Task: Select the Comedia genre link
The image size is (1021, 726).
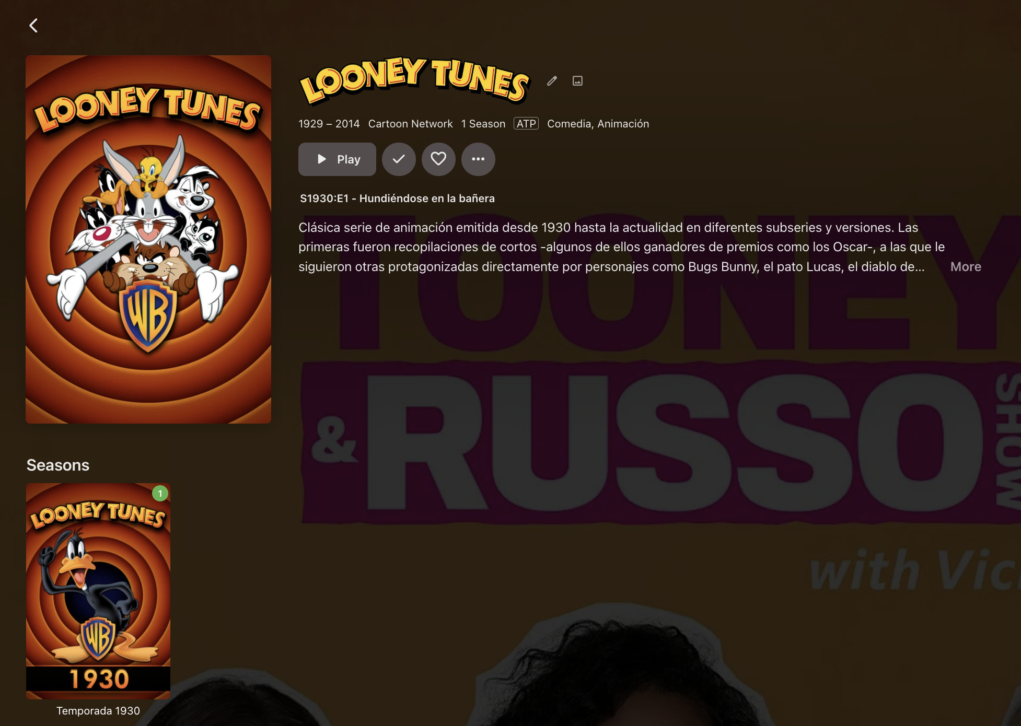Action: [x=569, y=124]
